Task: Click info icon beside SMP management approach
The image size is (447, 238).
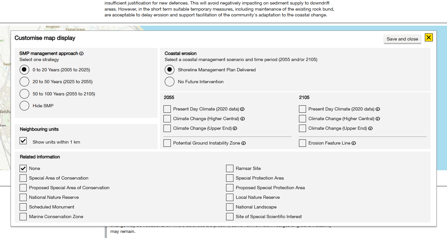Action: coord(82,54)
